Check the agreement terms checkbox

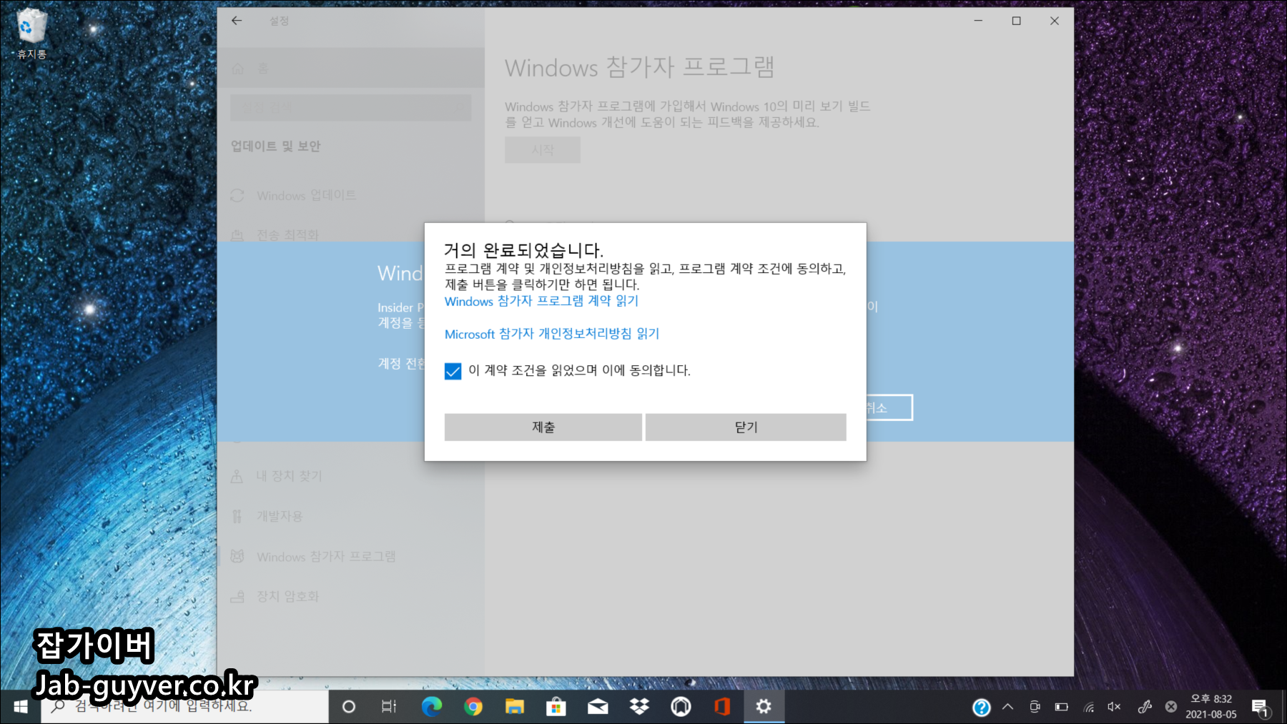click(453, 371)
